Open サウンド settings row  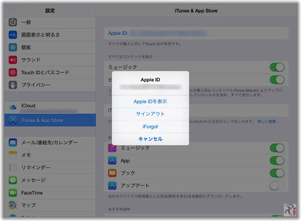[x=50, y=60]
